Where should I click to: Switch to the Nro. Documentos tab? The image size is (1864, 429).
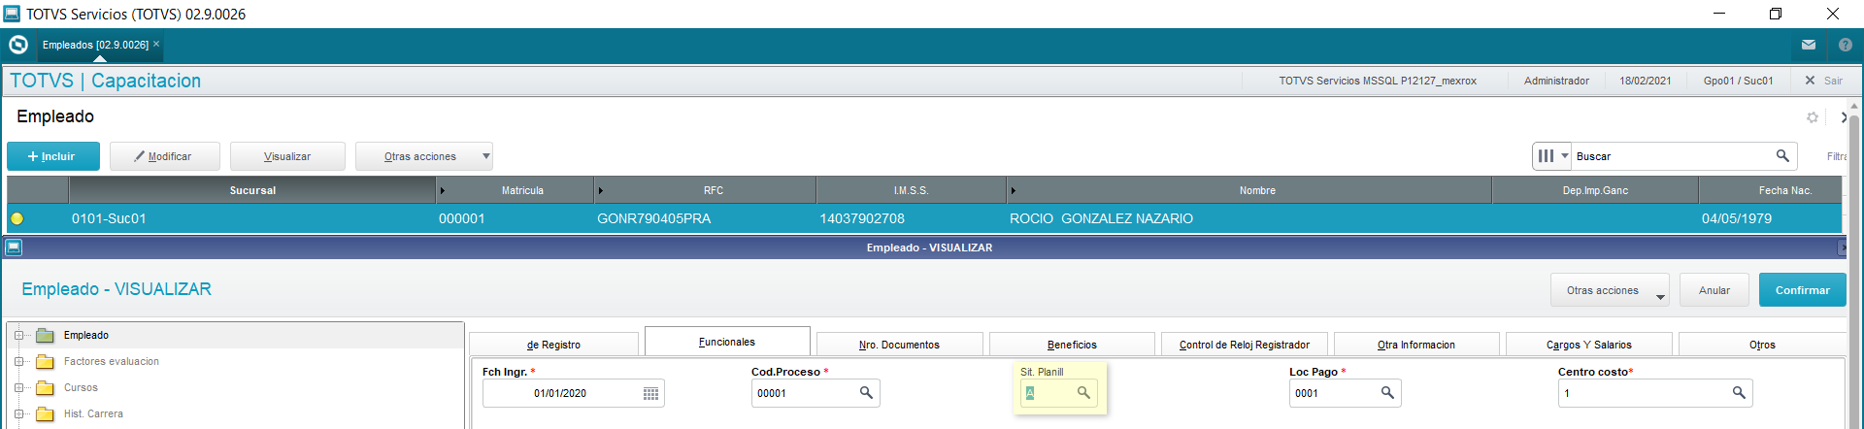click(x=899, y=345)
